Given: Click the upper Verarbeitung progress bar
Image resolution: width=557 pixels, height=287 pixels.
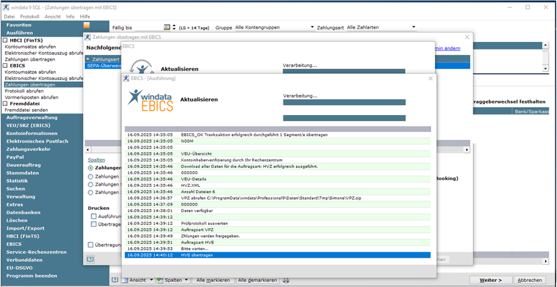Looking at the screenshot, I should pyautogui.click(x=344, y=103).
